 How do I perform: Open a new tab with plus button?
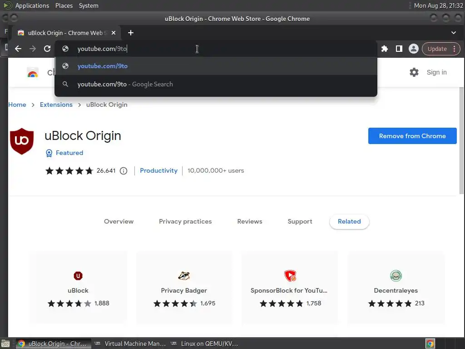(131, 33)
